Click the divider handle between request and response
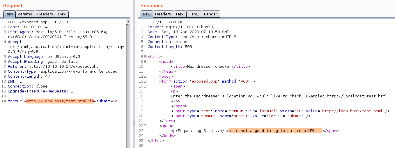395x148 pixels. (134, 124)
